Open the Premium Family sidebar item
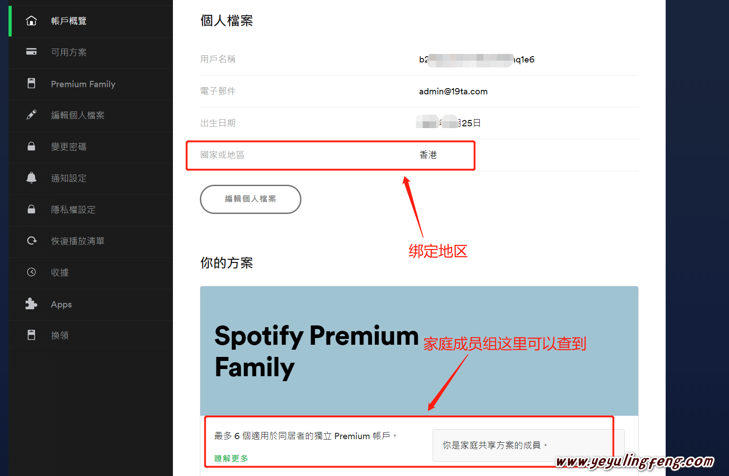This screenshot has width=729, height=476. 91,84
